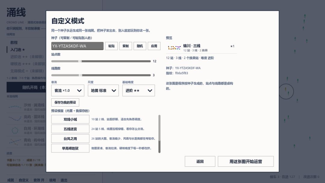
Task: Click 用这张图开始运营 start button
Action: (246, 161)
